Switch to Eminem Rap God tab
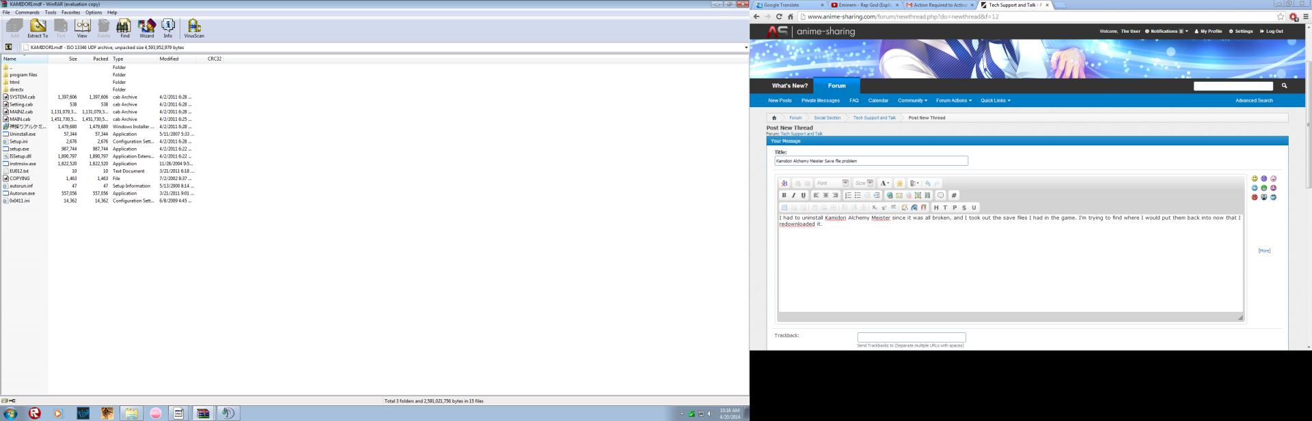Screen dimensions: 1312x421 (x=865, y=5)
